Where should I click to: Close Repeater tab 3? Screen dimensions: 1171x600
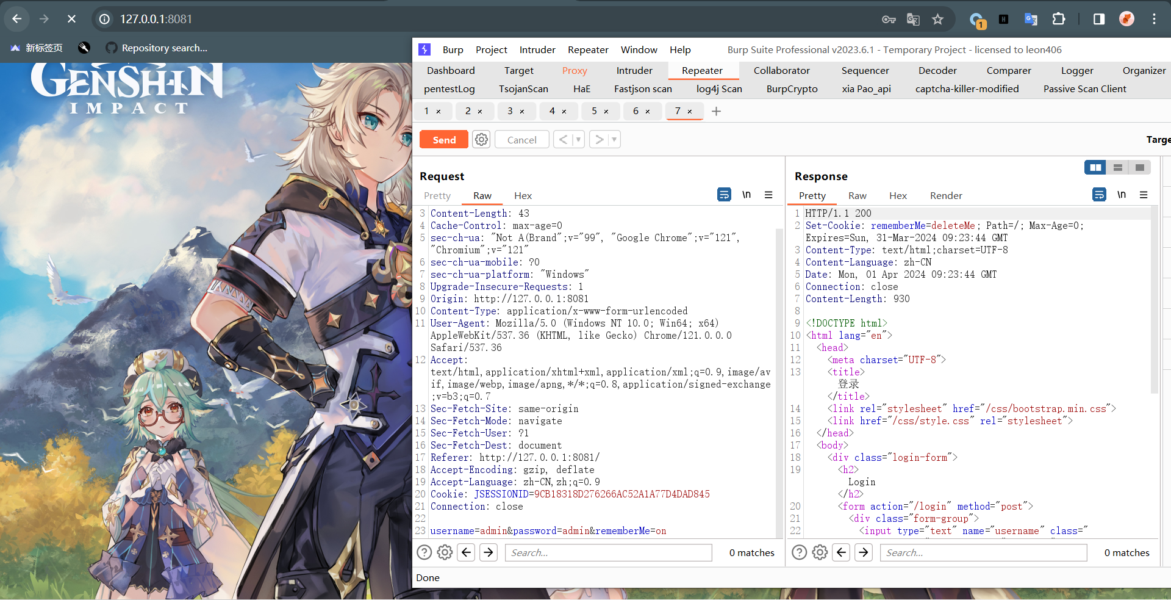pyautogui.click(x=522, y=112)
